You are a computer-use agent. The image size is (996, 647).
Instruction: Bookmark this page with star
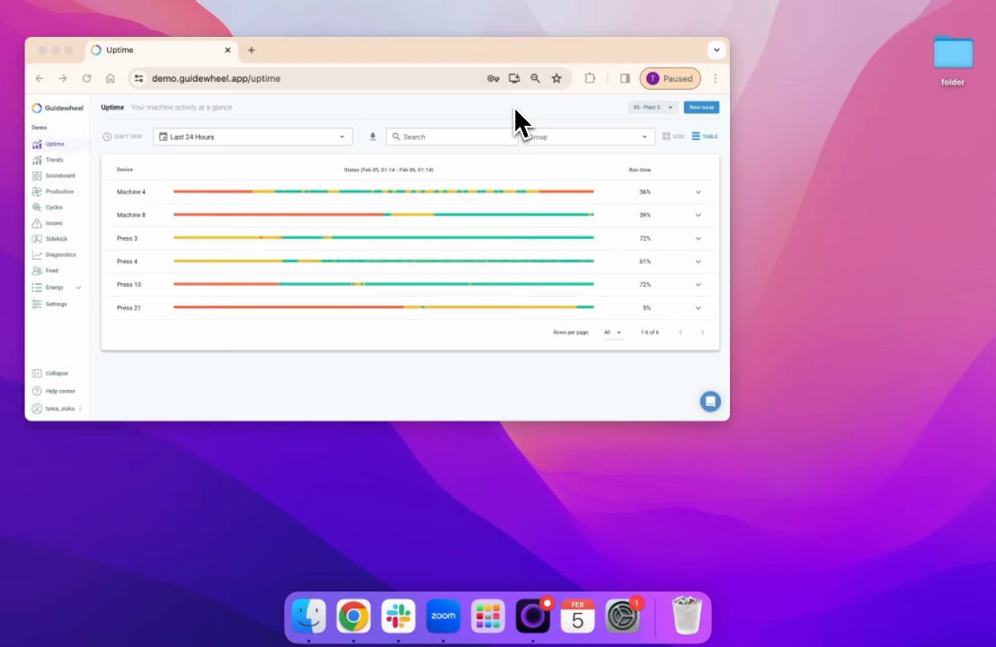click(x=556, y=78)
